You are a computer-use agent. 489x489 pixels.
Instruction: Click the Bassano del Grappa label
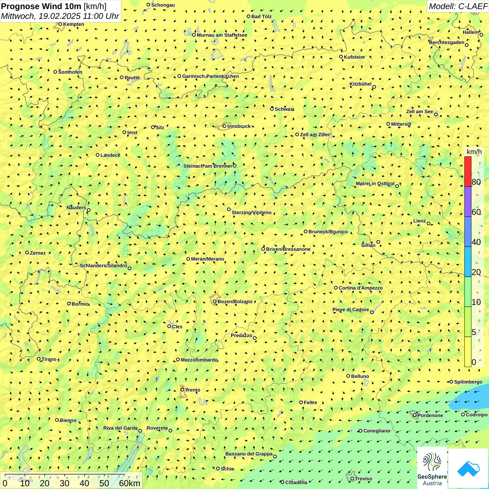(249, 454)
